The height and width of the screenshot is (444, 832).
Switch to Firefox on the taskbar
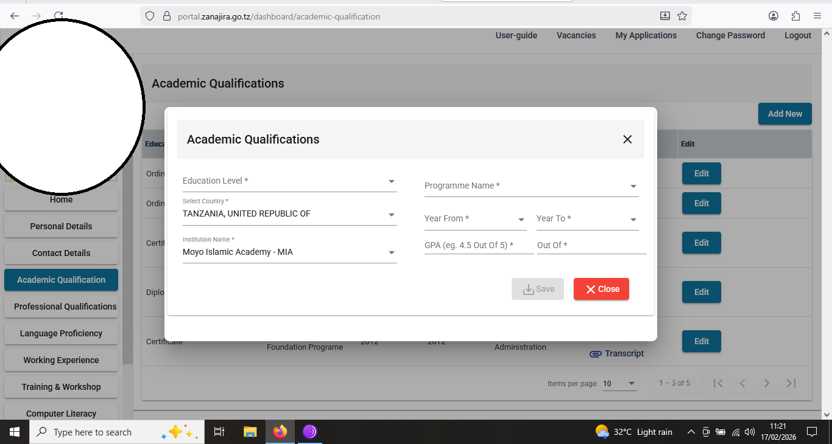pyautogui.click(x=280, y=432)
